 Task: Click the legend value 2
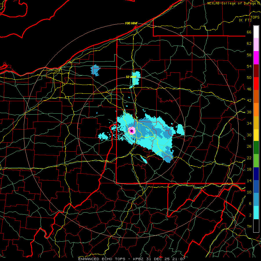[x=250, y=215]
